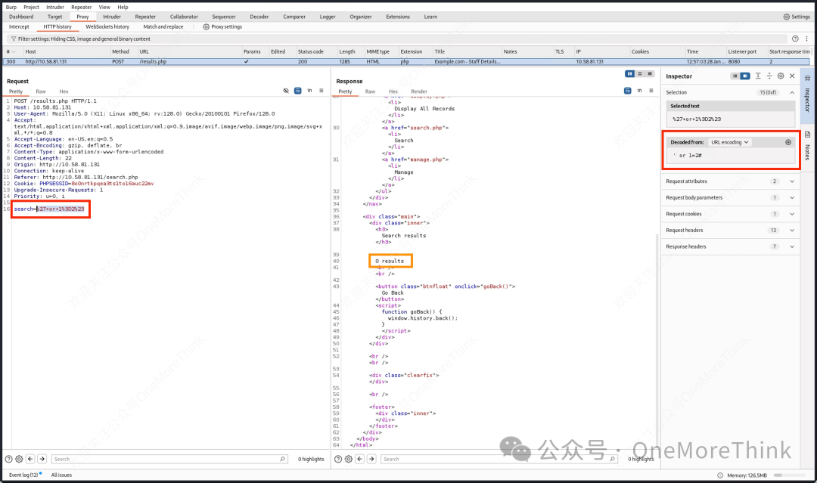This screenshot has height=483, width=817.
Task: Open Request search help icon
Action: click(x=9, y=459)
